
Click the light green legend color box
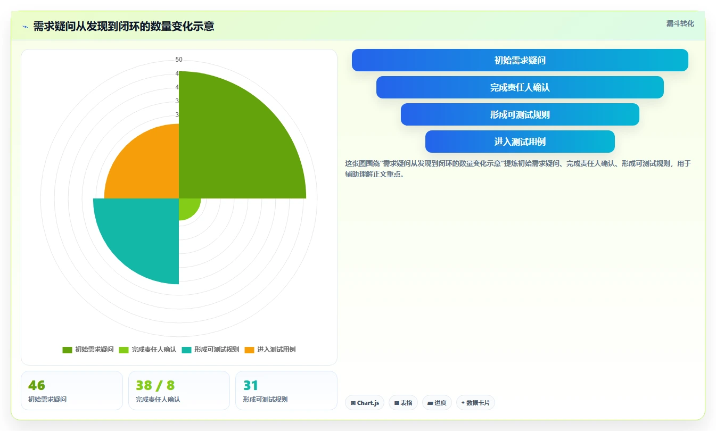(x=124, y=350)
